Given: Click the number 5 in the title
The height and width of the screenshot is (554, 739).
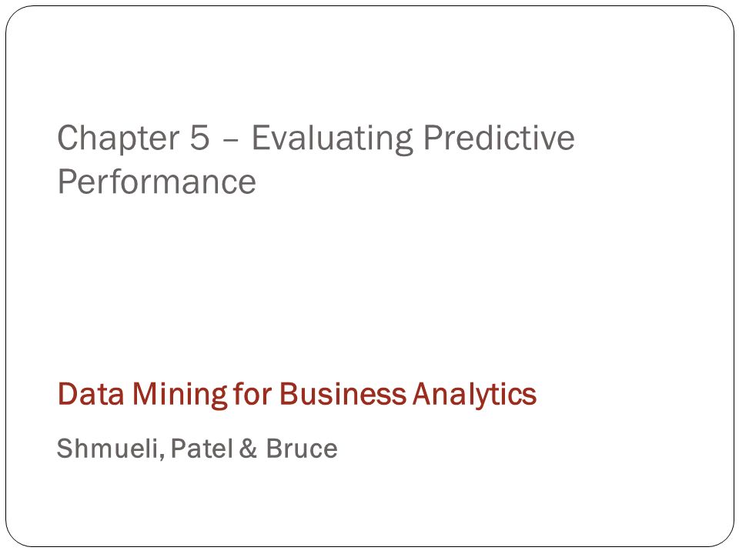Looking at the screenshot, I should click(x=199, y=138).
